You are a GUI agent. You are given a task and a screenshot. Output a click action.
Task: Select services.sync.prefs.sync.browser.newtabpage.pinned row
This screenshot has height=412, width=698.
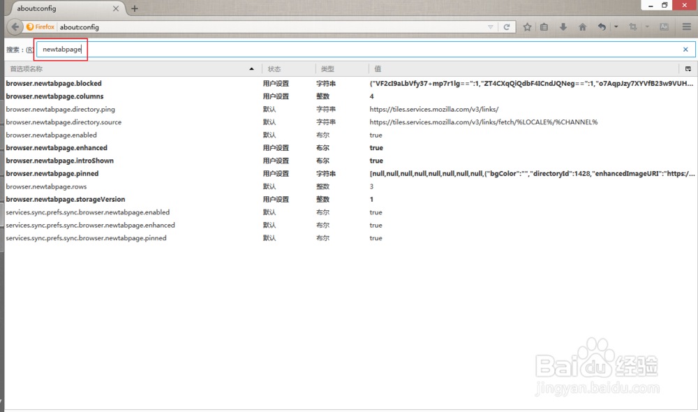(350, 238)
